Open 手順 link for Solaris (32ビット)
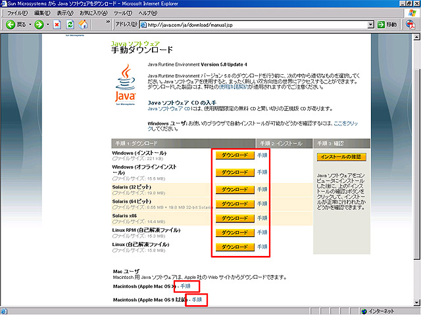This screenshot has height=315, width=421. pos(262,190)
